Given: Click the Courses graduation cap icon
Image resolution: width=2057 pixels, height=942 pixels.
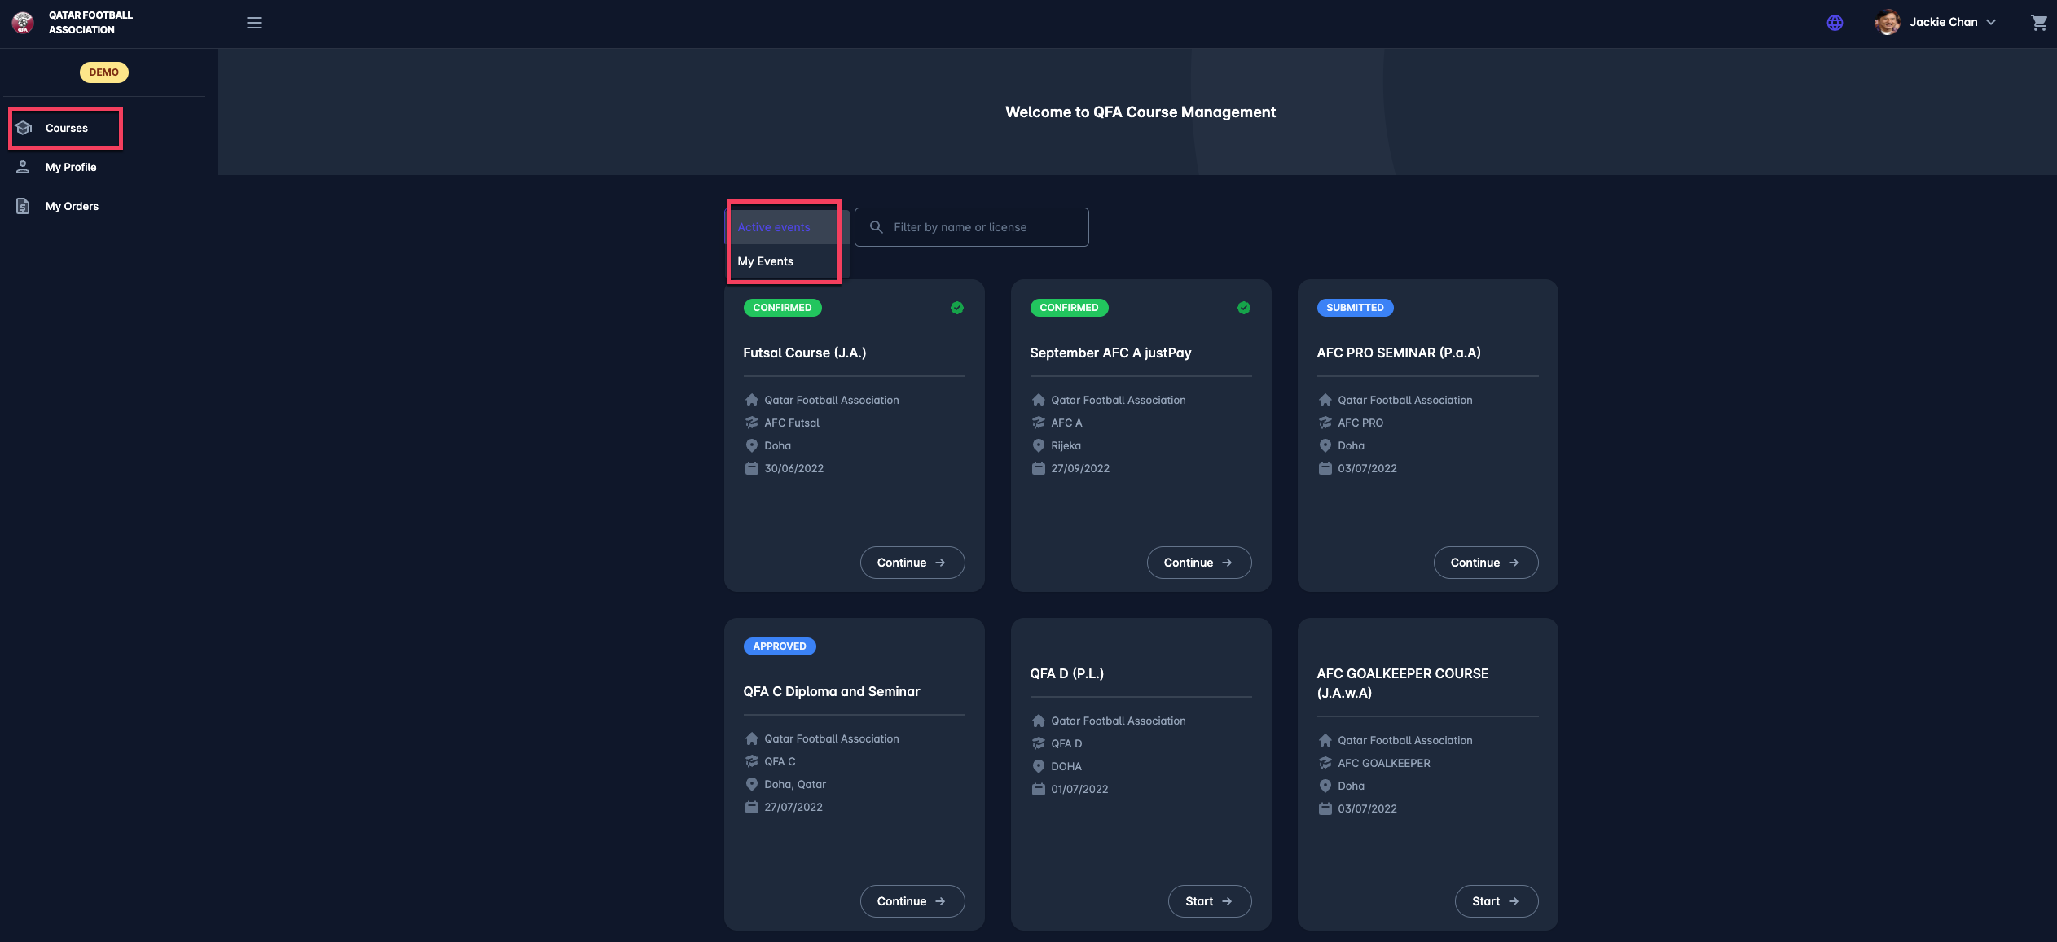Looking at the screenshot, I should point(24,128).
